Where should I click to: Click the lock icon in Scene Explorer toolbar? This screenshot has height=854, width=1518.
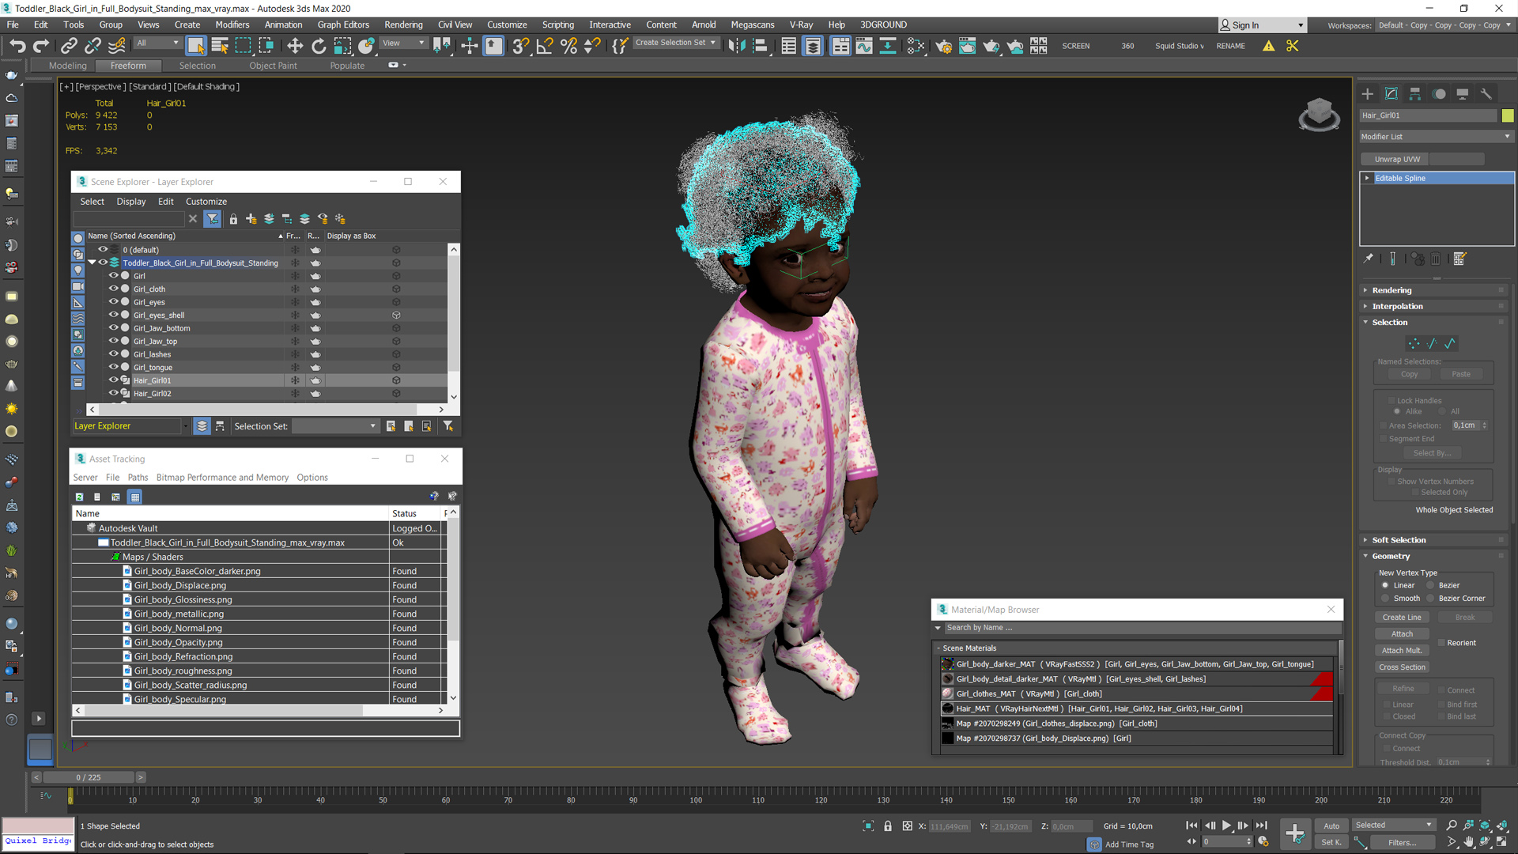pos(233,219)
